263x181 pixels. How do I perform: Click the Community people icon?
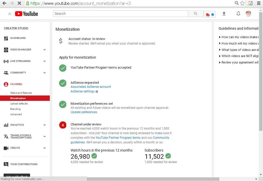coord(6,73)
